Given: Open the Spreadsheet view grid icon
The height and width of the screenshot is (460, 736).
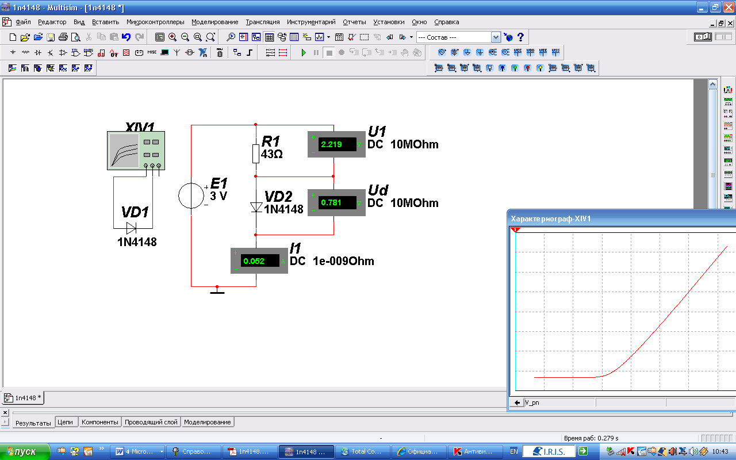Looking at the screenshot, I should (x=269, y=37).
